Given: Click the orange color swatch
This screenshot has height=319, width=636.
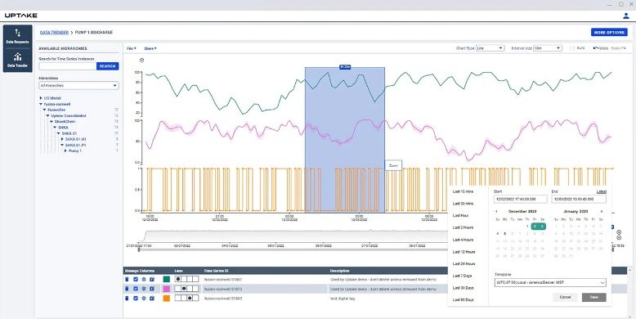Looking at the screenshot, I should click(x=166, y=299).
